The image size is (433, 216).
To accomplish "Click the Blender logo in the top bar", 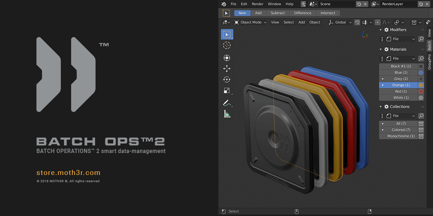I will [x=223, y=4].
